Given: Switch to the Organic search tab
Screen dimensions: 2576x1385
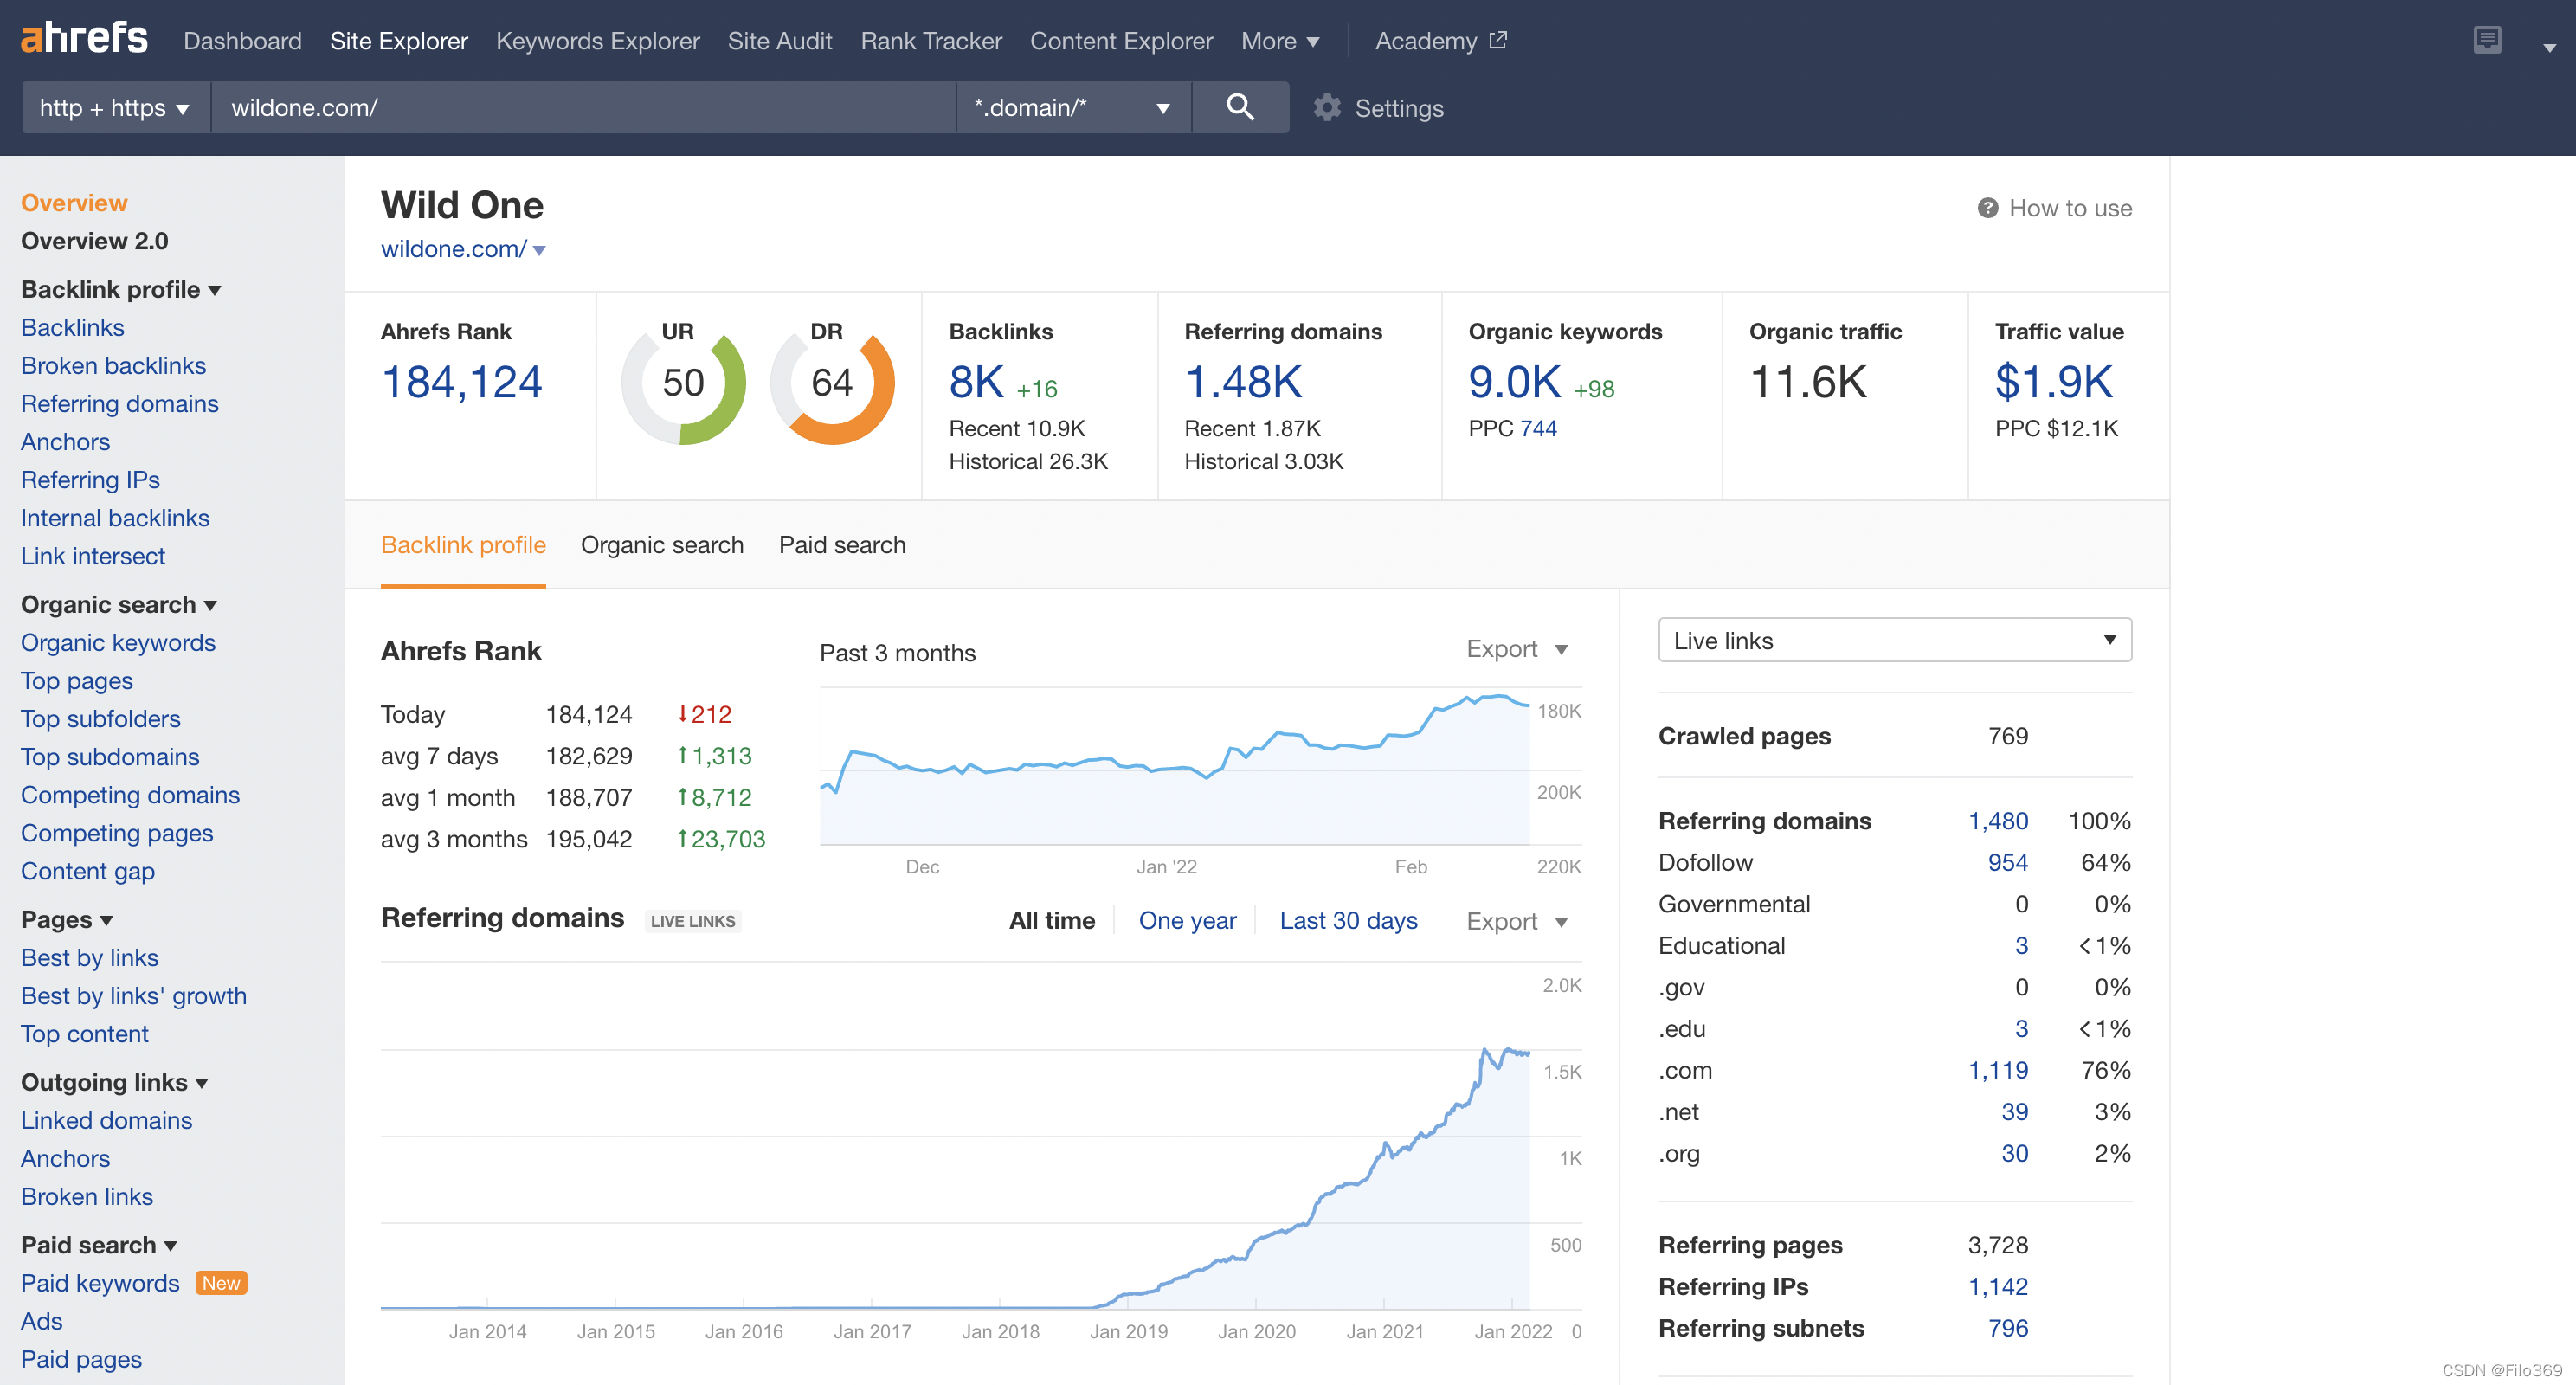Looking at the screenshot, I should 662,545.
